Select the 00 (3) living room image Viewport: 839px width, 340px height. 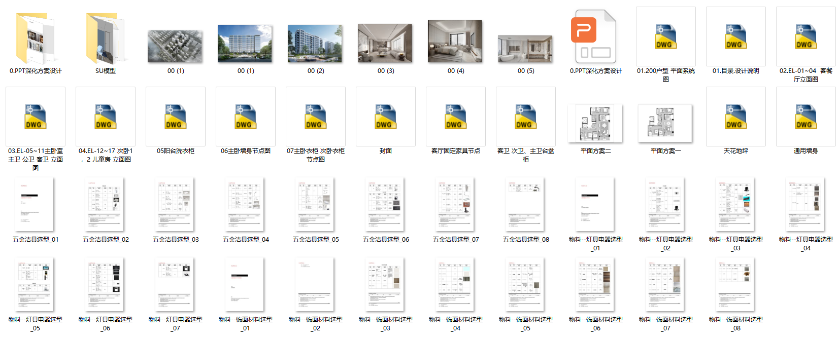coord(385,43)
